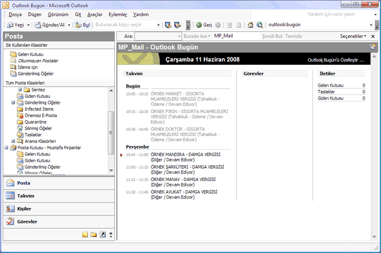Select İzleme için folder
The height and width of the screenshot is (253, 381).
click(x=27, y=67)
